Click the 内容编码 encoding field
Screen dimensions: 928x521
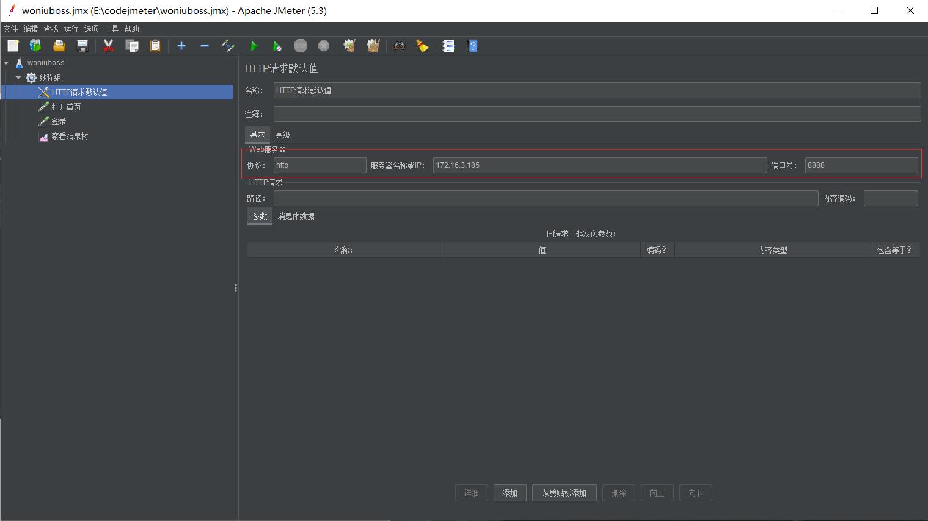click(891, 198)
